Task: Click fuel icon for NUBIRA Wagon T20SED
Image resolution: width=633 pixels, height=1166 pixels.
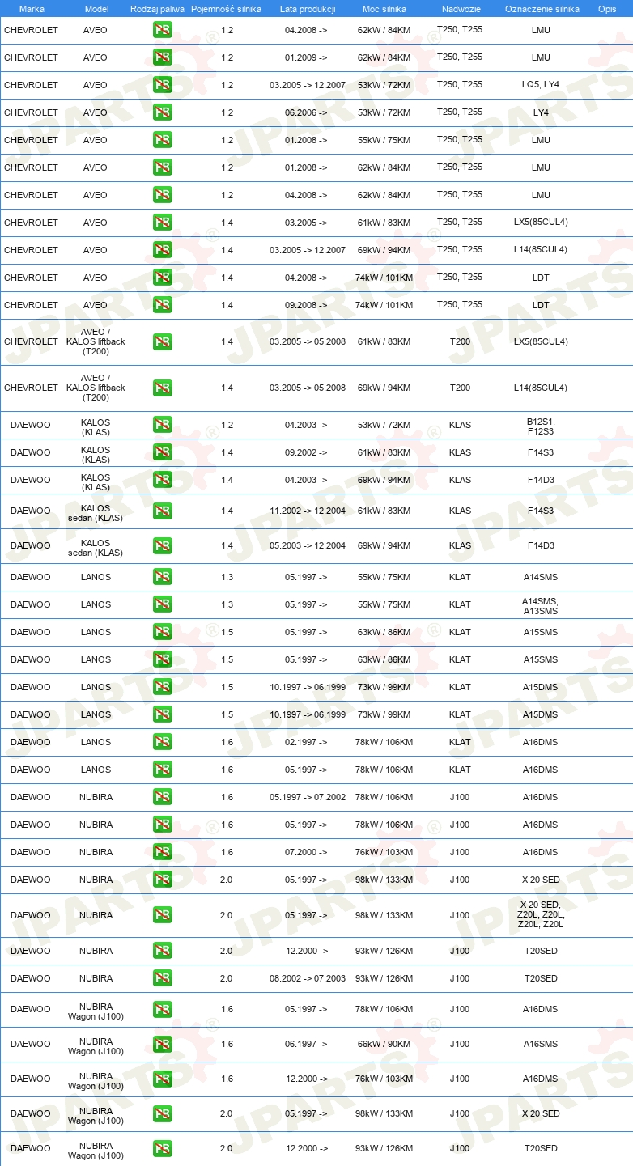Action: [162, 1148]
